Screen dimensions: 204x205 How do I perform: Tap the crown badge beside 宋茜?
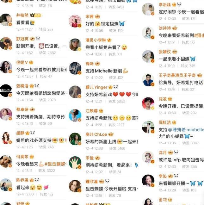coord(97,16)
